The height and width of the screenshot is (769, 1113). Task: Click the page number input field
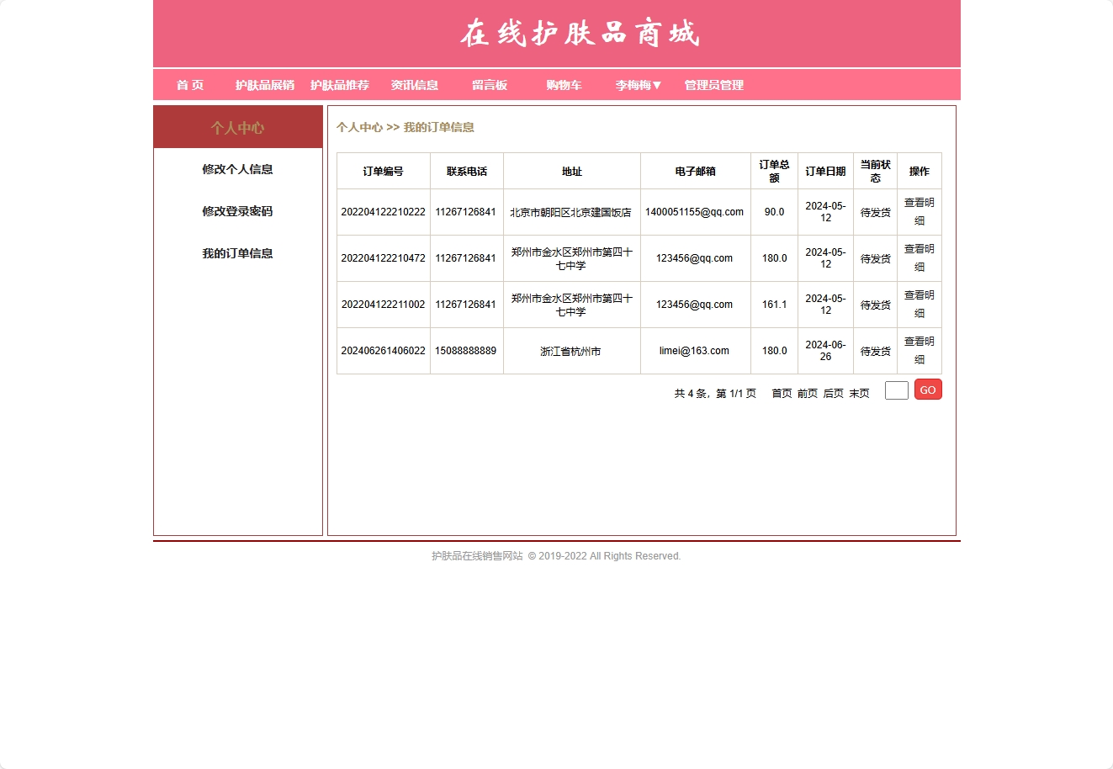tap(896, 390)
